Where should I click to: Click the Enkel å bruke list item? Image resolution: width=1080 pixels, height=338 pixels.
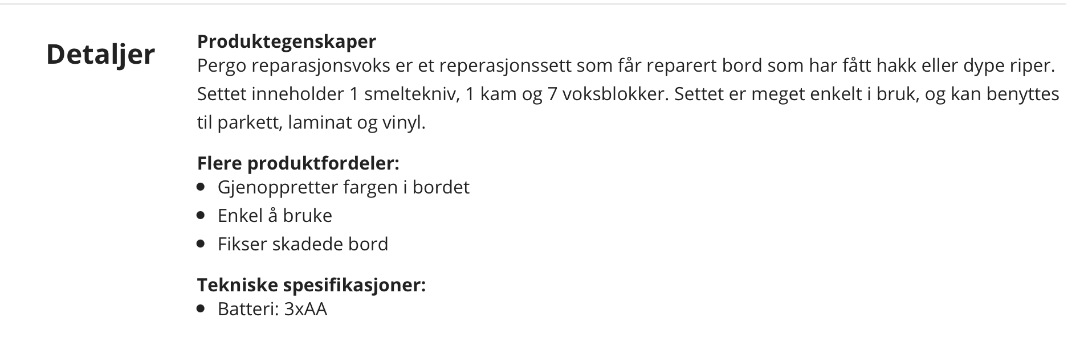point(275,216)
